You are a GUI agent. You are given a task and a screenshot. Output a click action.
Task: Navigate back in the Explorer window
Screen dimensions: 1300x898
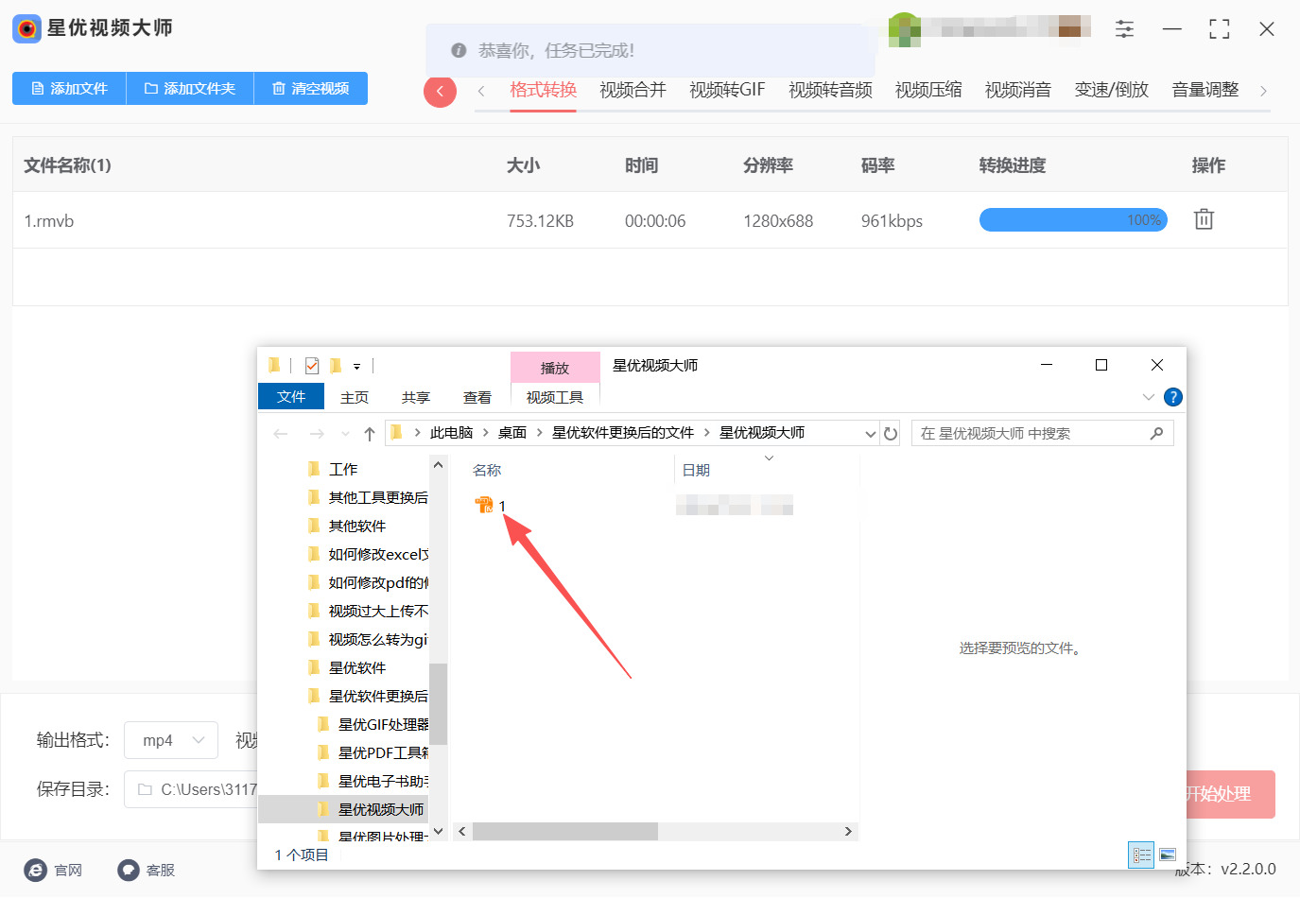pyautogui.click(x=281, y=434)
